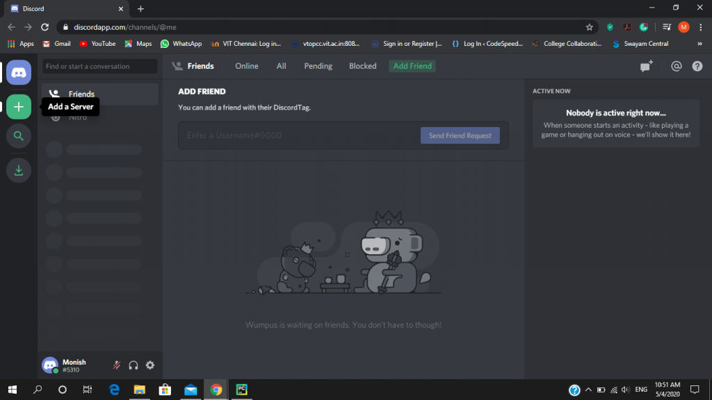Image resolution: width=712 pixels, height=400 pixels.
Task: Click Monish's profile avatar
Action: [x=50, y=365]
